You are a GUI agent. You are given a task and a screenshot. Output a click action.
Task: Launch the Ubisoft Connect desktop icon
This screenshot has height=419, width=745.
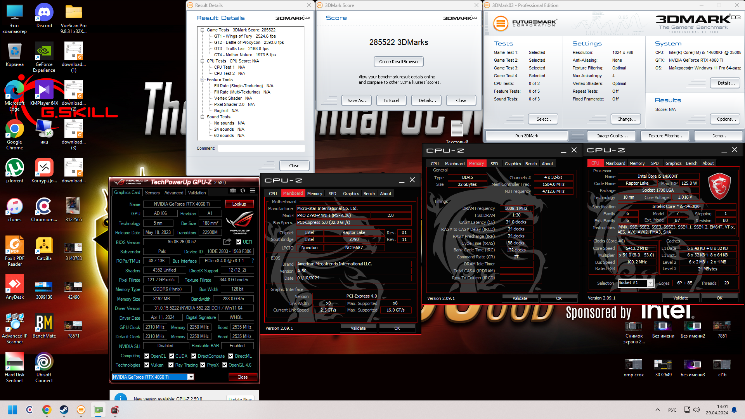pyautogui.click(x=44, y=367)
